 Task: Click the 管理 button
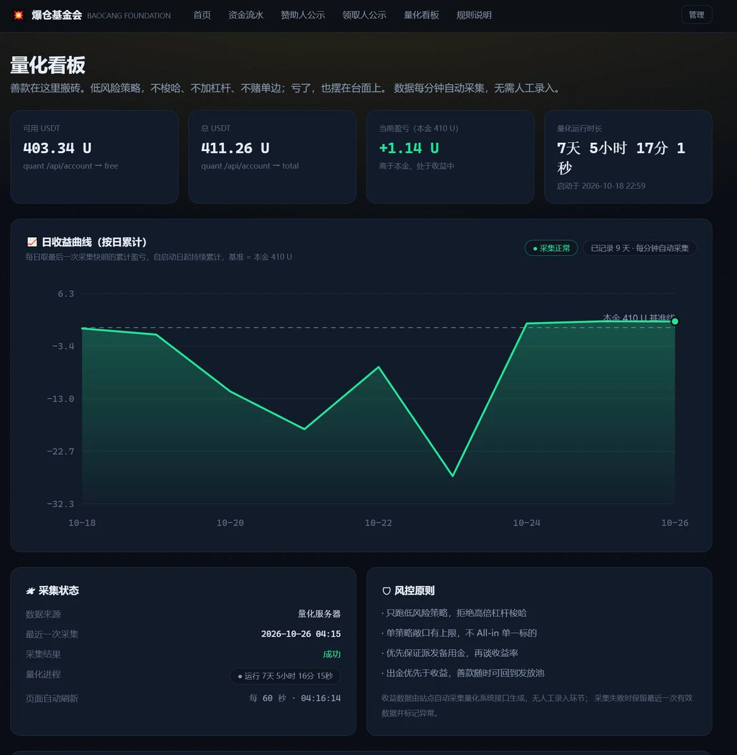[697, 15]
